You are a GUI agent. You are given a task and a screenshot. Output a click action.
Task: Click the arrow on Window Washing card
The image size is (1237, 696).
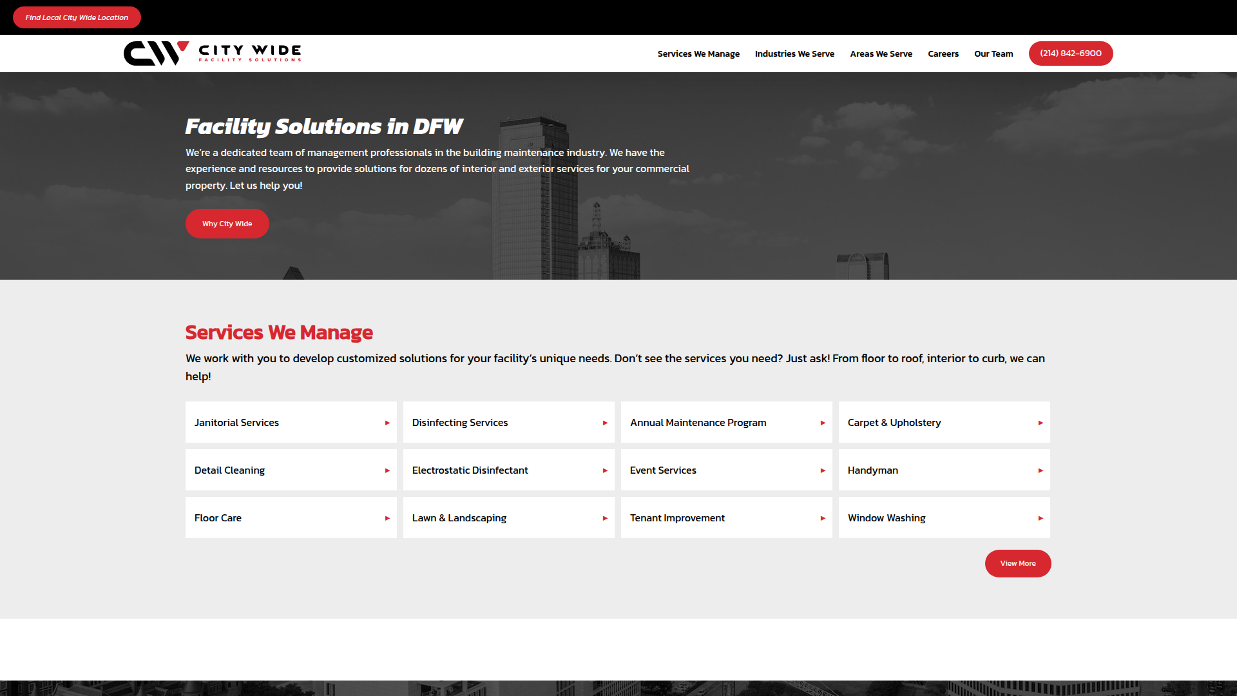click(1040, 518)
